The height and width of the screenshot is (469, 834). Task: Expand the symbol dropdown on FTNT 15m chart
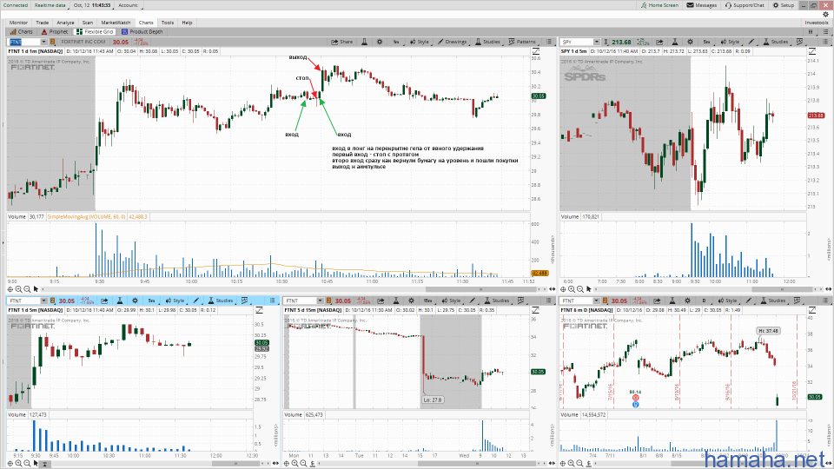(x=321, y=301)
